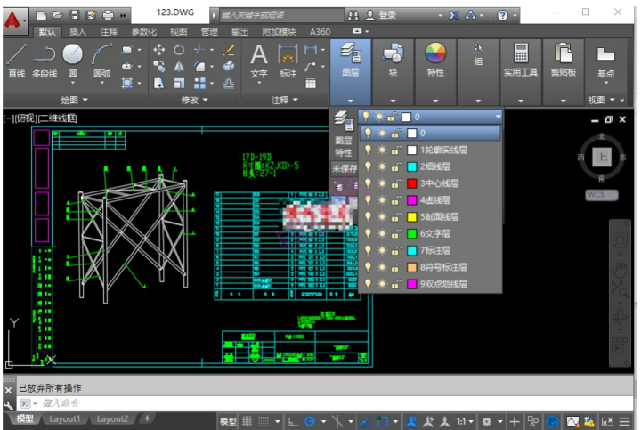Switch to the A360 ribbon tab
The width and height of the screenshot is (641, 430).
coord(320,31)
